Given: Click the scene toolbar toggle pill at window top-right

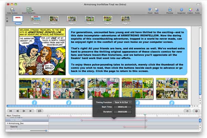Looking at the screenshot, I should pos(198,4).
